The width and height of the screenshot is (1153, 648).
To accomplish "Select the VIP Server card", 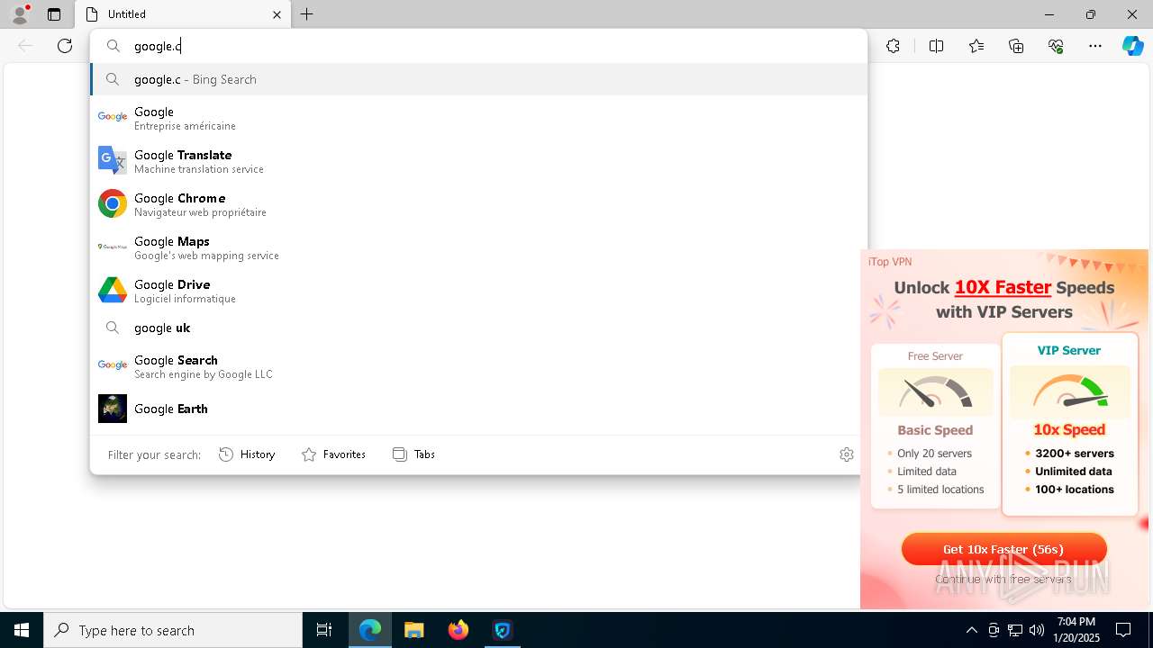I will coord(1069,424).
